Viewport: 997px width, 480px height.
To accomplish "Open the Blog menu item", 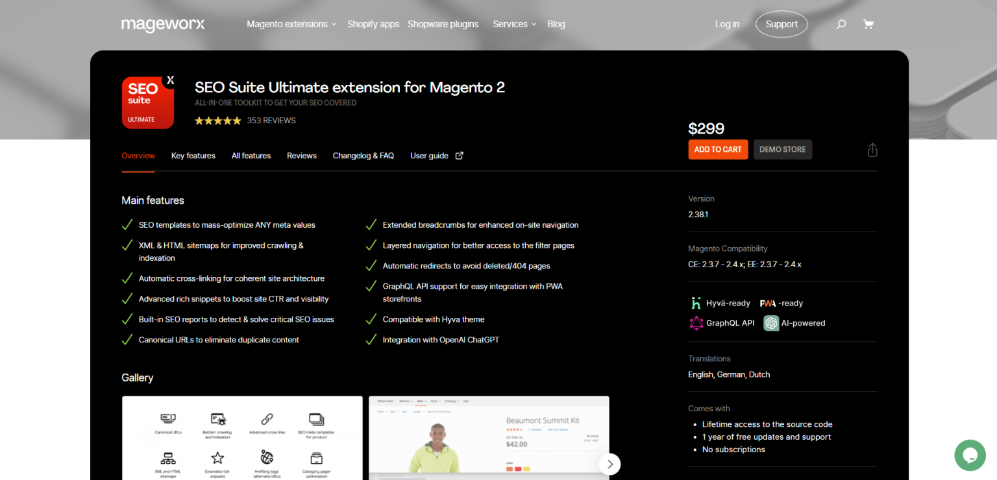I will pyautogui.click(x=556, y=24).
